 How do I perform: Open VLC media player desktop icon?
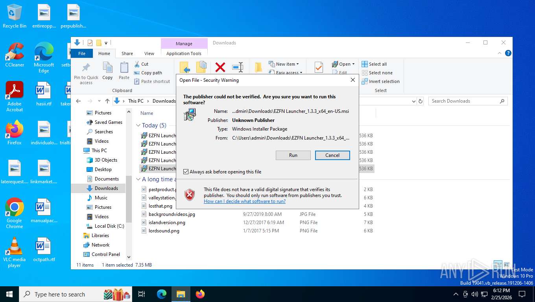(x=15, y=252)
